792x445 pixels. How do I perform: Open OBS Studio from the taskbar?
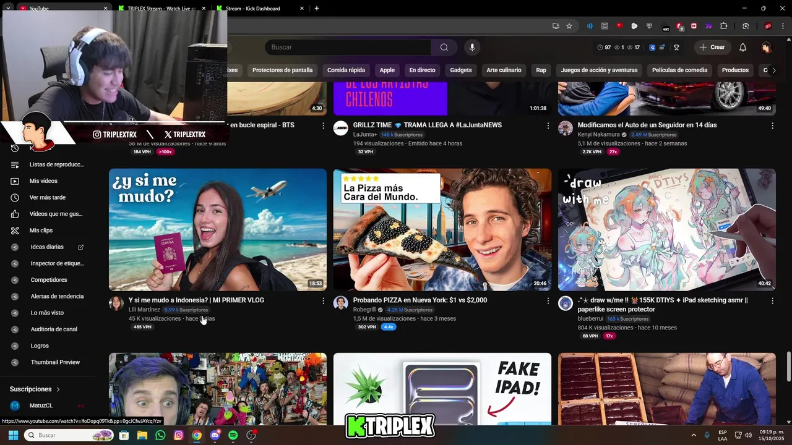(x=251, y=435)
